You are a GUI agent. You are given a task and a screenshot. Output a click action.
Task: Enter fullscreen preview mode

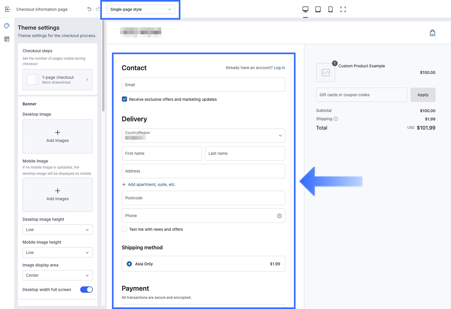coord(343,9)
